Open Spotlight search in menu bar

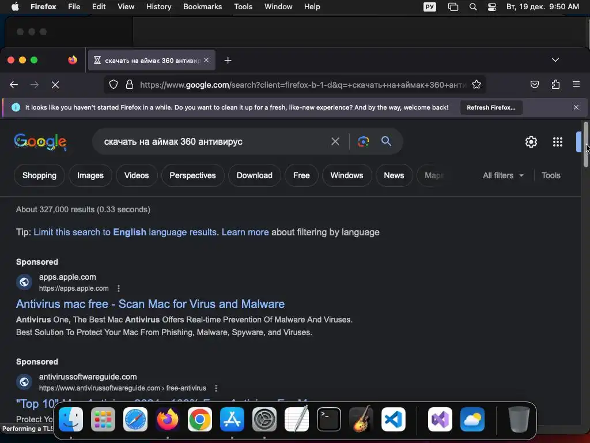[x=473, y=7]
